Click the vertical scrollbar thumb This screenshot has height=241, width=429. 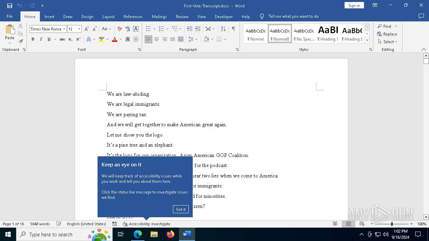tap(426, 61)
